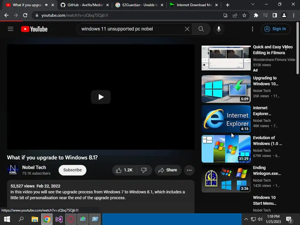Open Windows taskbar search

(21, 219)
